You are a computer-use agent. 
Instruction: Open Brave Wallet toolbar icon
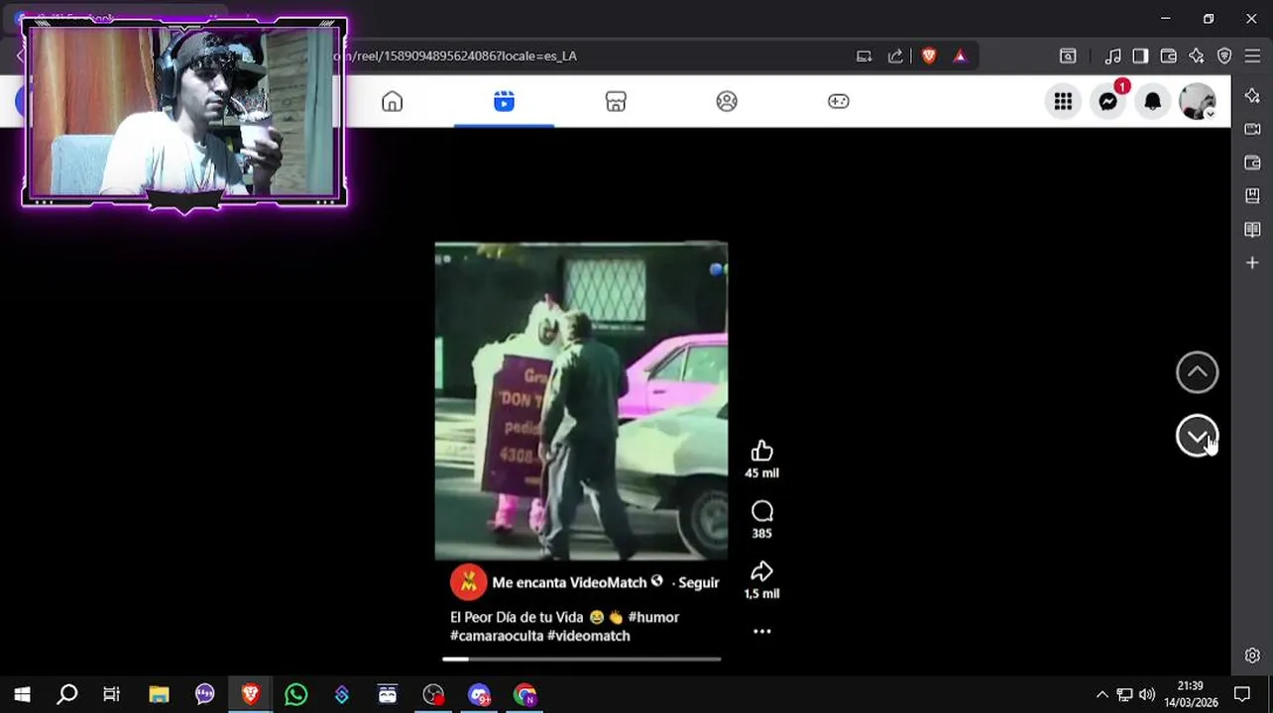(x=1169, y=56)
